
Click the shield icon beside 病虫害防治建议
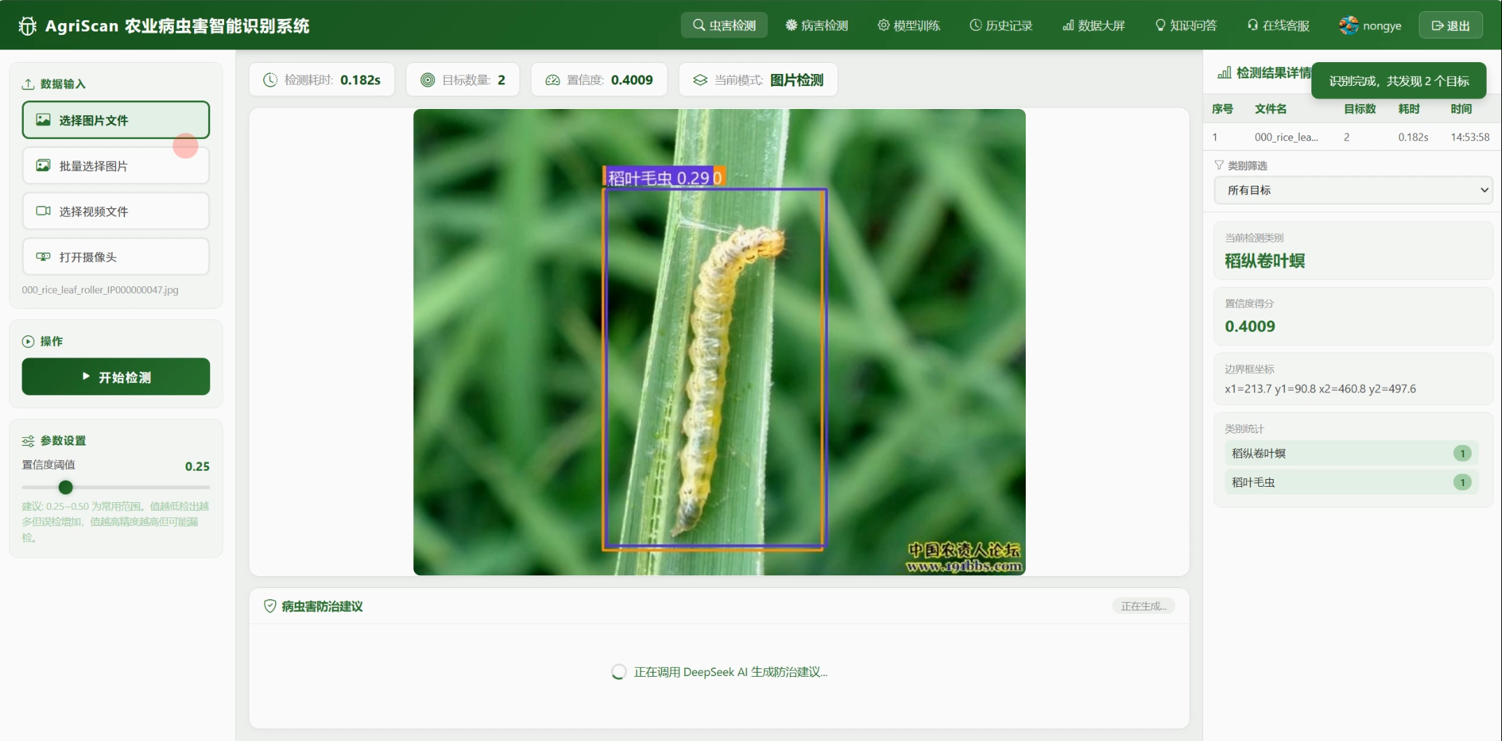point(270,606)
